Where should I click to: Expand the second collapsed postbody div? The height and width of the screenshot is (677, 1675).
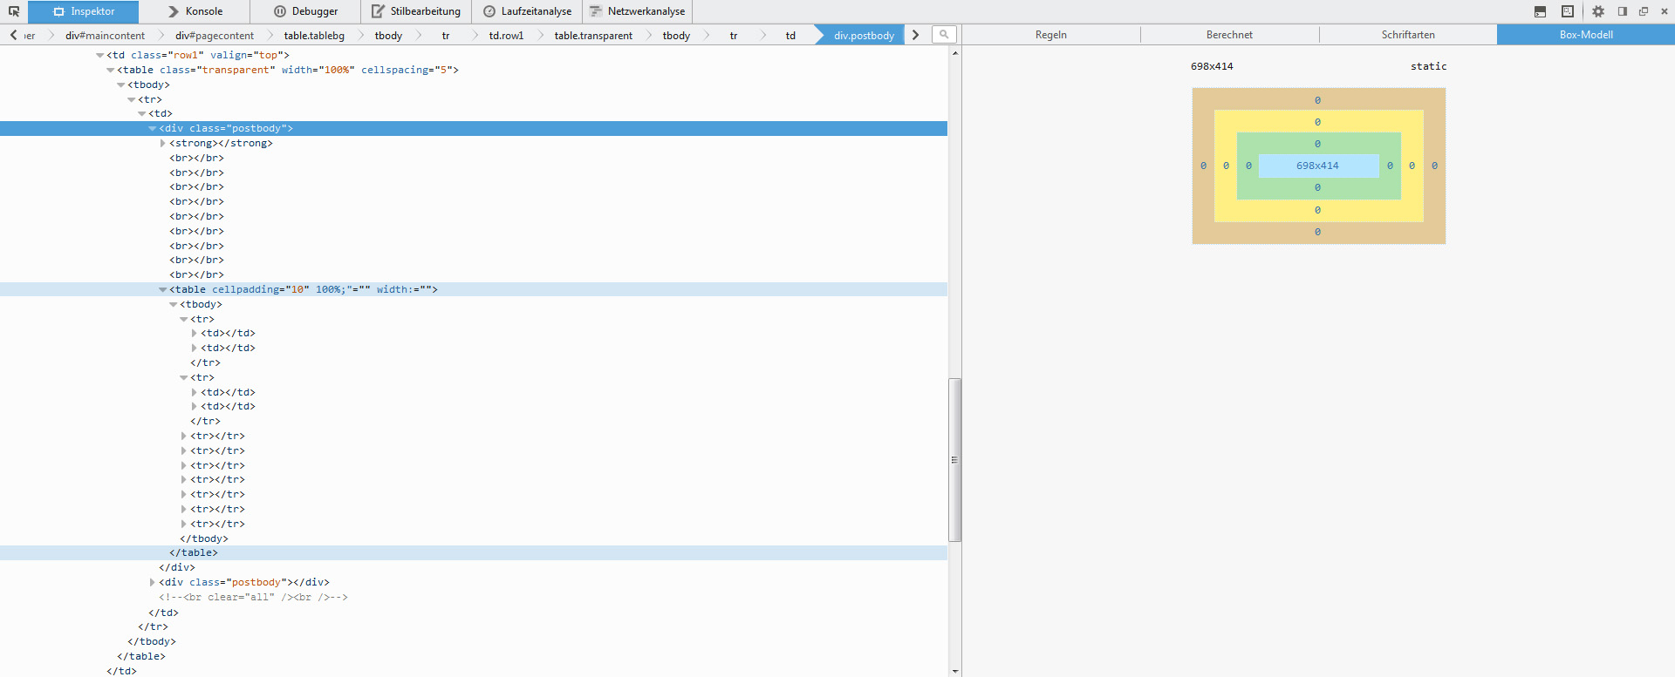(153, 583)
